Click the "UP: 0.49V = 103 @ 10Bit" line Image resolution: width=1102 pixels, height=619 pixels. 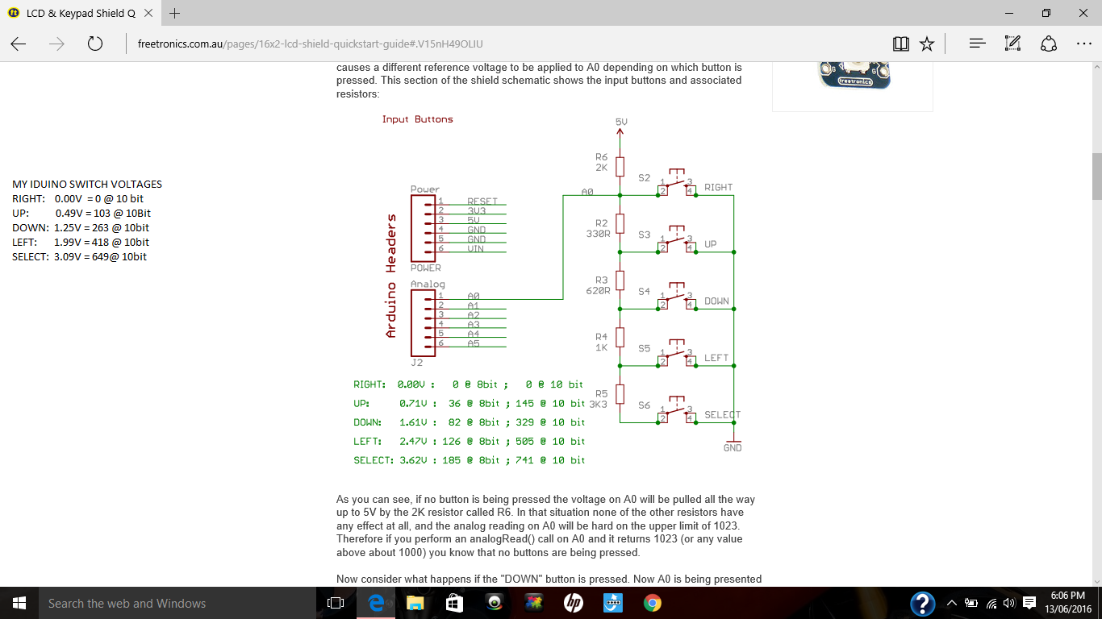pyautogui.click(x=81, y=213)
